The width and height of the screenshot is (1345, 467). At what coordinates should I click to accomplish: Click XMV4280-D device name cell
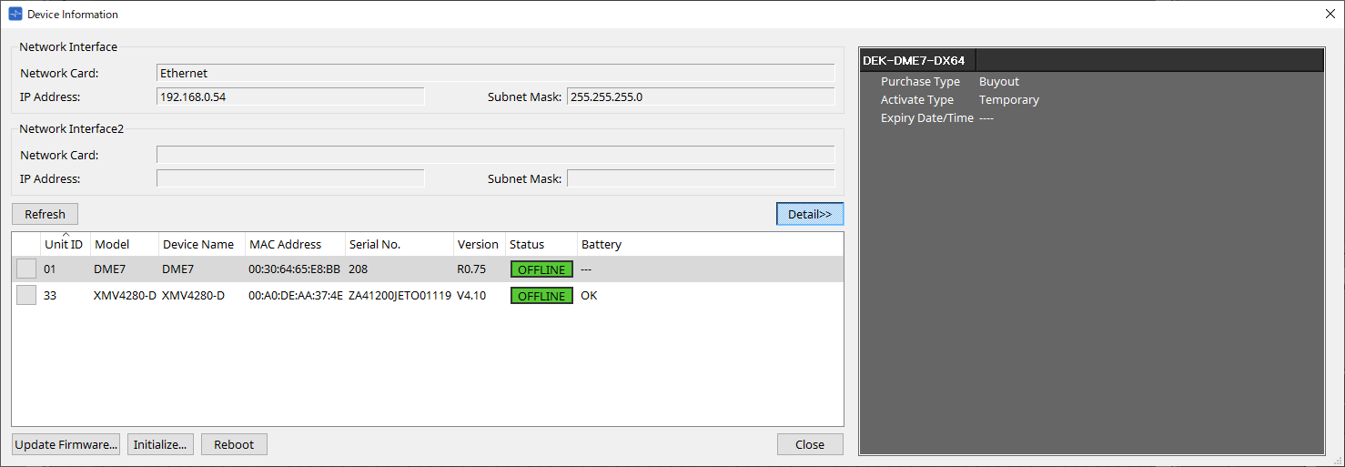(193, 296)
